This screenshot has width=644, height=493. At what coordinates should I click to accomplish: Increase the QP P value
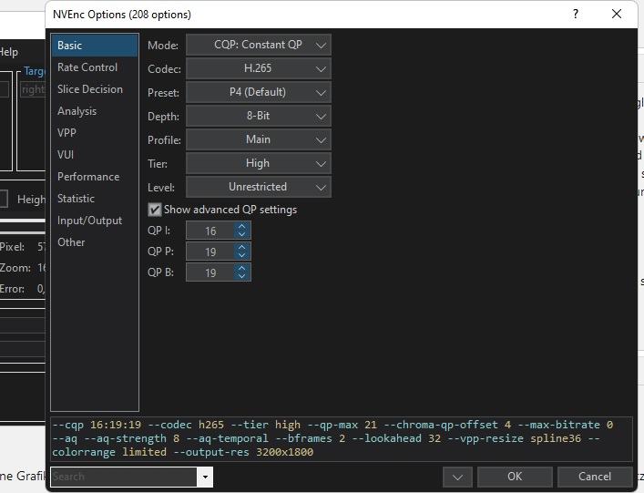[x=242, y=247]
